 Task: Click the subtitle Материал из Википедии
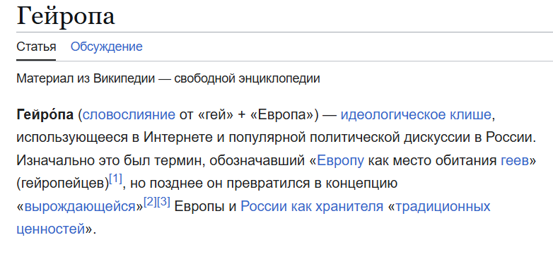pos(86,78)
